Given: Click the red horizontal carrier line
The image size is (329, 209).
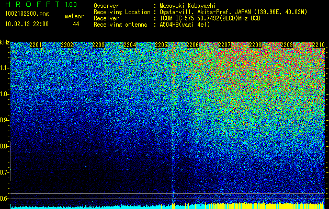Looking at the screenshot, I should pos(167,87).
